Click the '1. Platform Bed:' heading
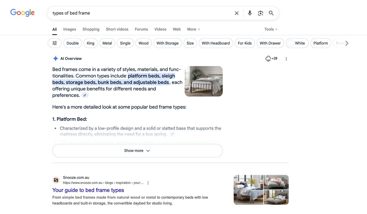 click(70, 119)
